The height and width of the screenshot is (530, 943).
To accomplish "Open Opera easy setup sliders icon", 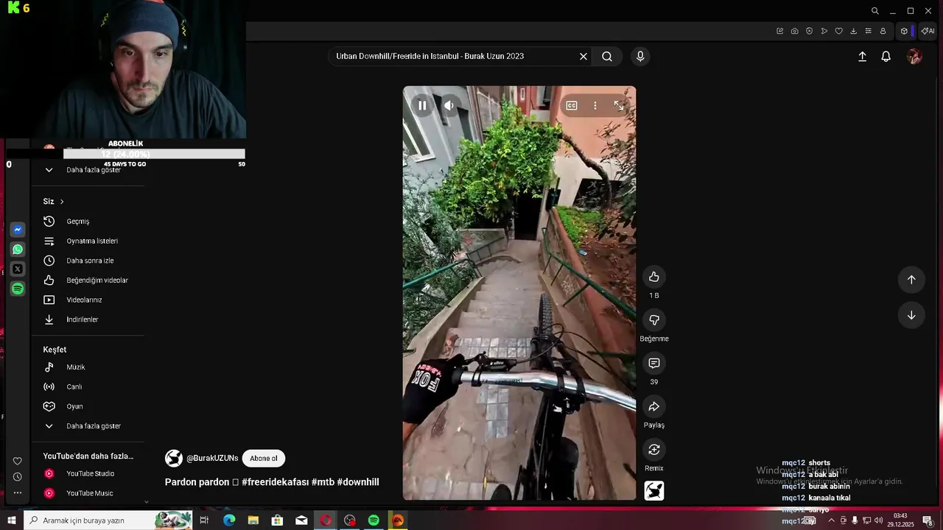I will point(868,31).
